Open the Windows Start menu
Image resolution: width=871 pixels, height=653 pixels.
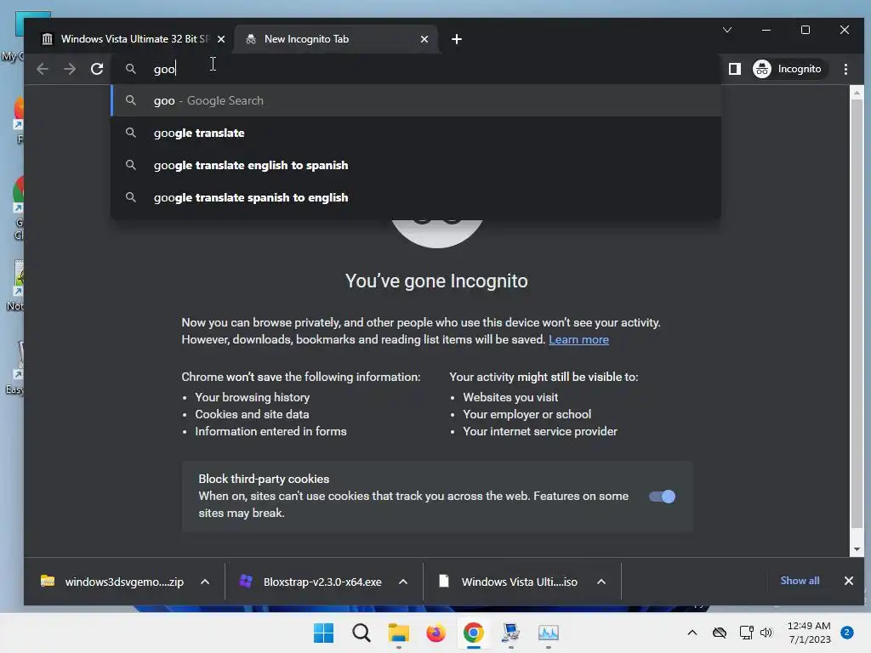pyautogui.click(x=323, y=633)
